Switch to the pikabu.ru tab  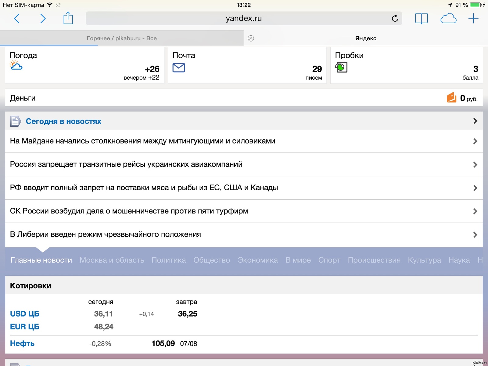tap(122, 38)
